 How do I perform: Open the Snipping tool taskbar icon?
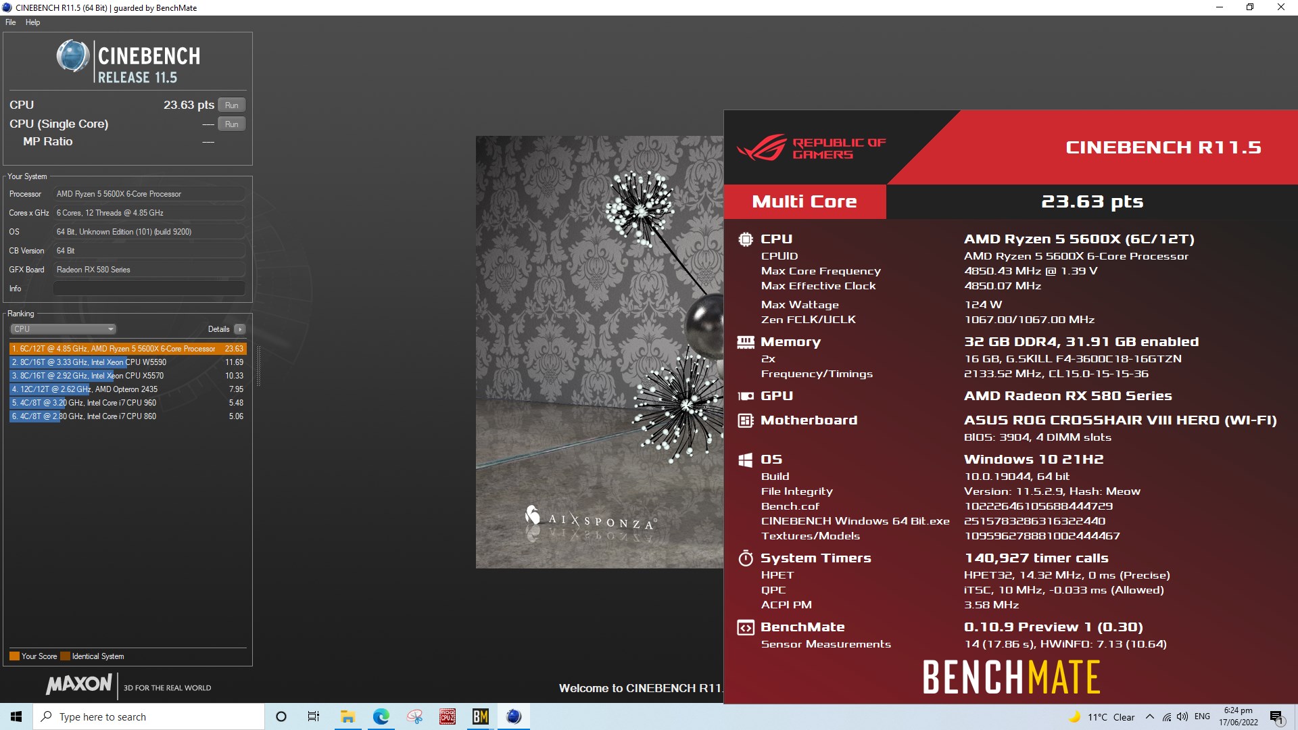(414, 716)
